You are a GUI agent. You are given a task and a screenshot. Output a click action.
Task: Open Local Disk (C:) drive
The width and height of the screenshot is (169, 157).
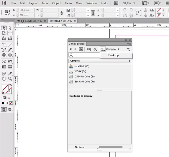(82, 66)
